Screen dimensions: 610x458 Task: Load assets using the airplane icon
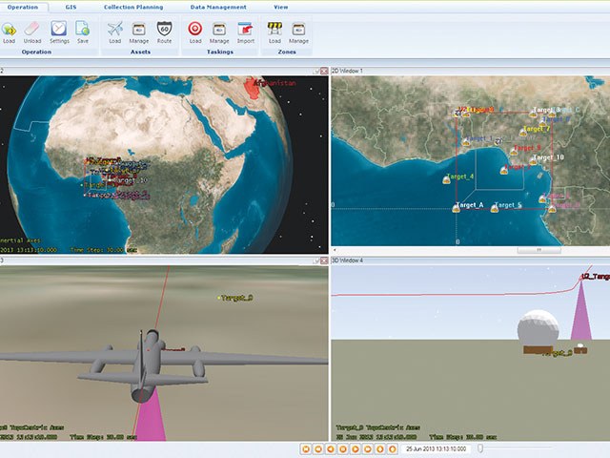115,31
